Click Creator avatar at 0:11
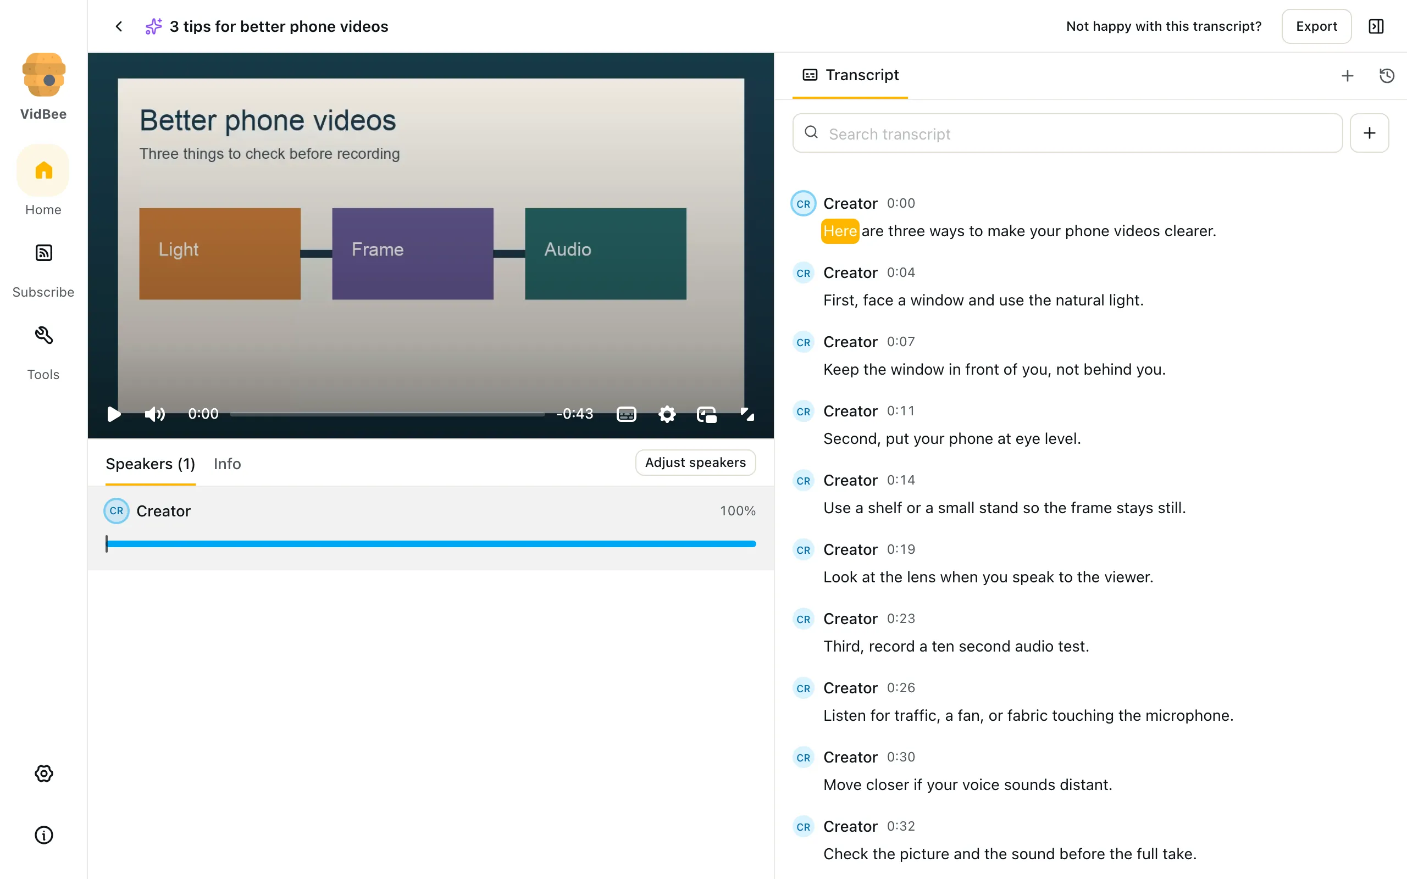Screen dimensions: 1407x879 804,411
